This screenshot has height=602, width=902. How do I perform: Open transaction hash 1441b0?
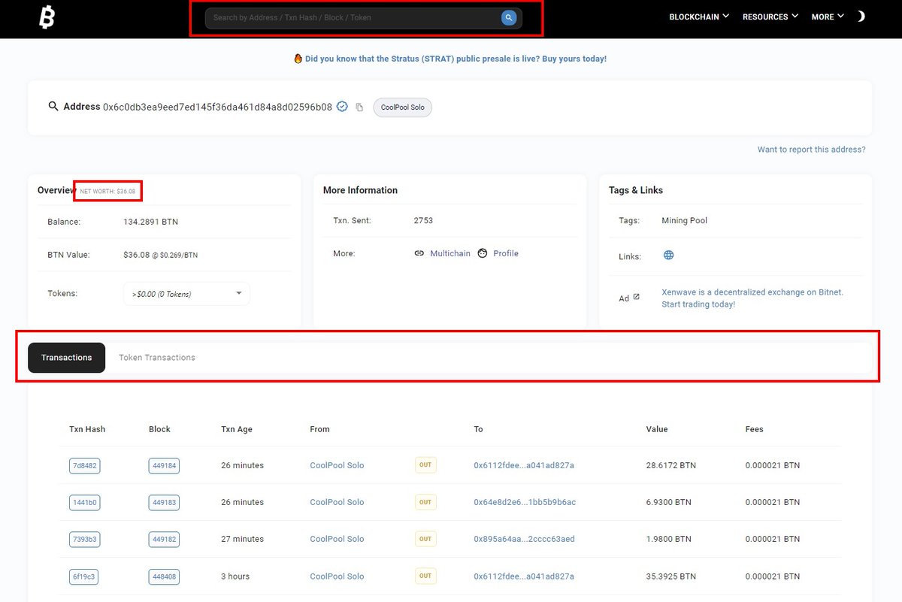[84, 502]
